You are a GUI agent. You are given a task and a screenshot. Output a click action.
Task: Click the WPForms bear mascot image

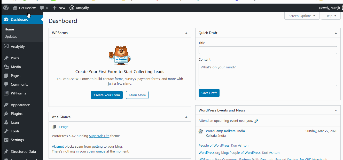120,55
